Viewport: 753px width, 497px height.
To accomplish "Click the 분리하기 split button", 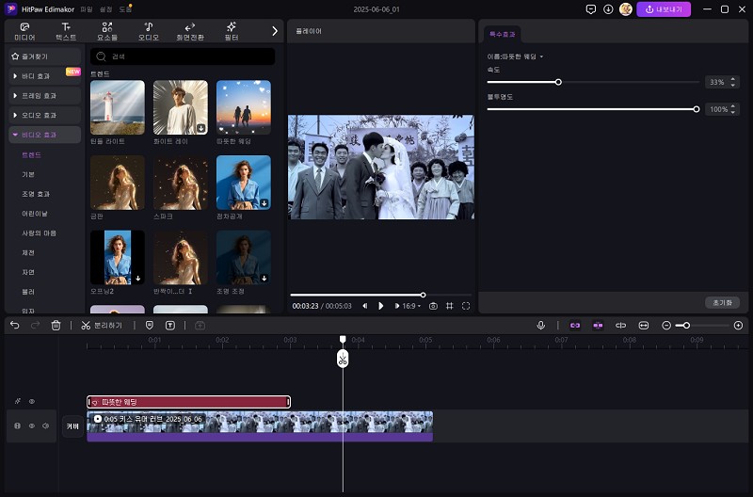I will (x=102, y=326).
